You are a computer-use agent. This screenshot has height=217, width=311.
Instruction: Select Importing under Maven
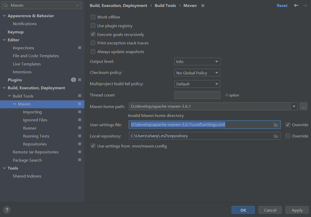(32, 112)
